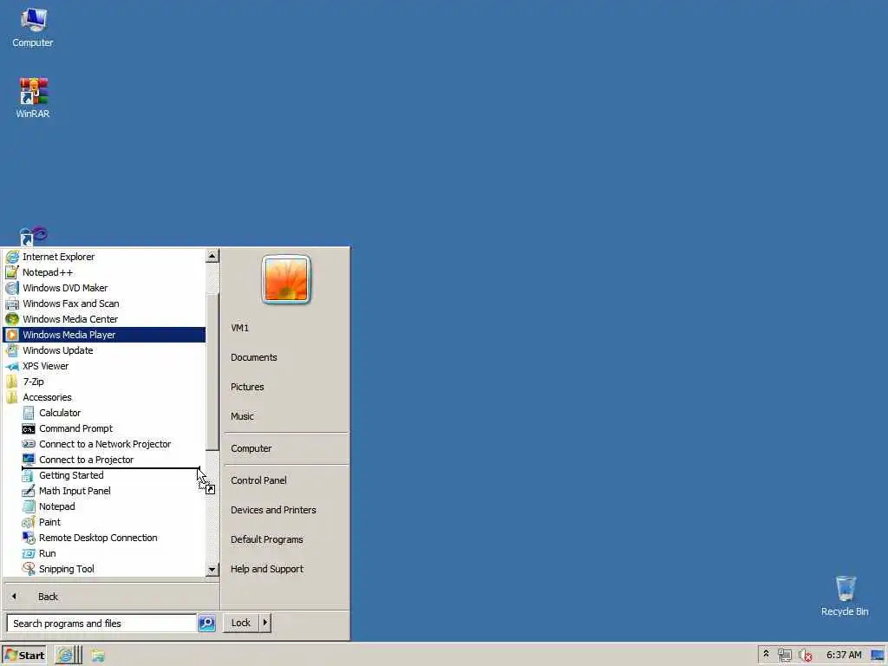Click the Search programs and files field
The image size is (888, 666).
[x=101, y=623]
